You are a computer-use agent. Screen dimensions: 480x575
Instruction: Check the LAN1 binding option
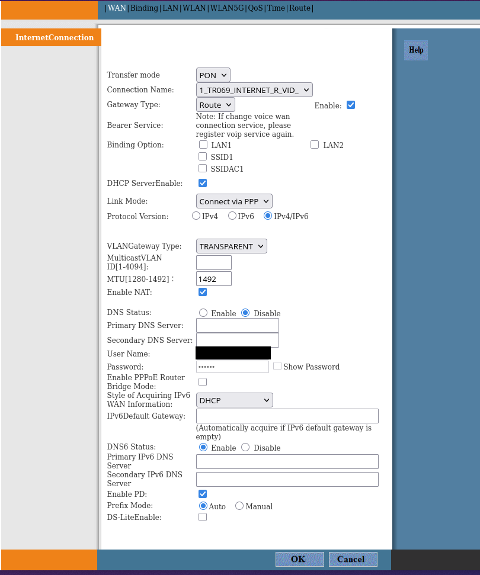(203, 144)
